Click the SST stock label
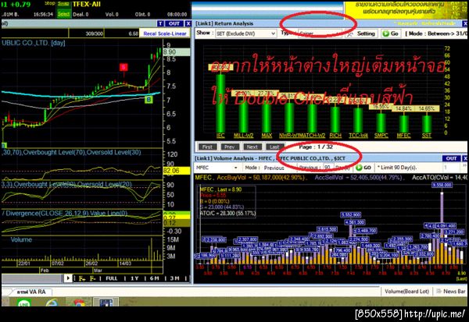 pos(427,136)
